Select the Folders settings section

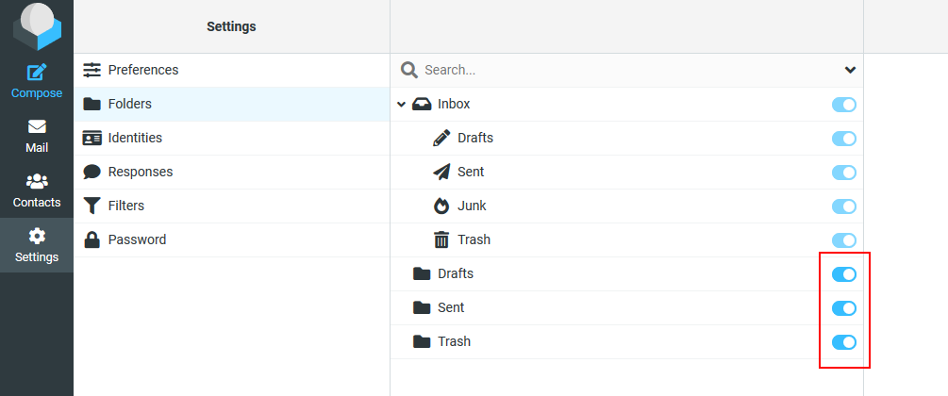[x=231, y=105]
